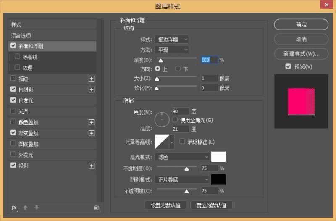The image size is (336, 221).
Task: Uncheck the 斜面和浮雕 checkbox
Action: tap(13, 46)
